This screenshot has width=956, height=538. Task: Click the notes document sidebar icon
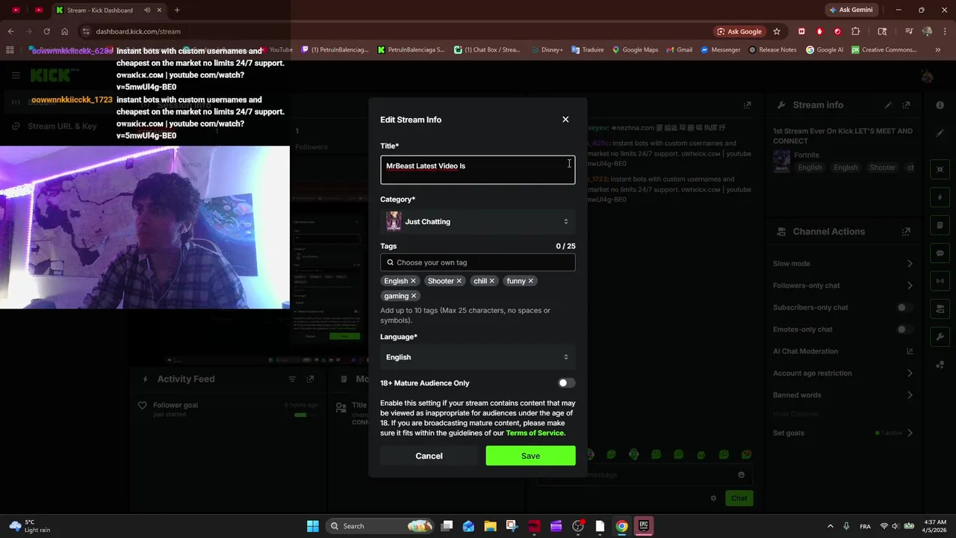tap(940, 225)
